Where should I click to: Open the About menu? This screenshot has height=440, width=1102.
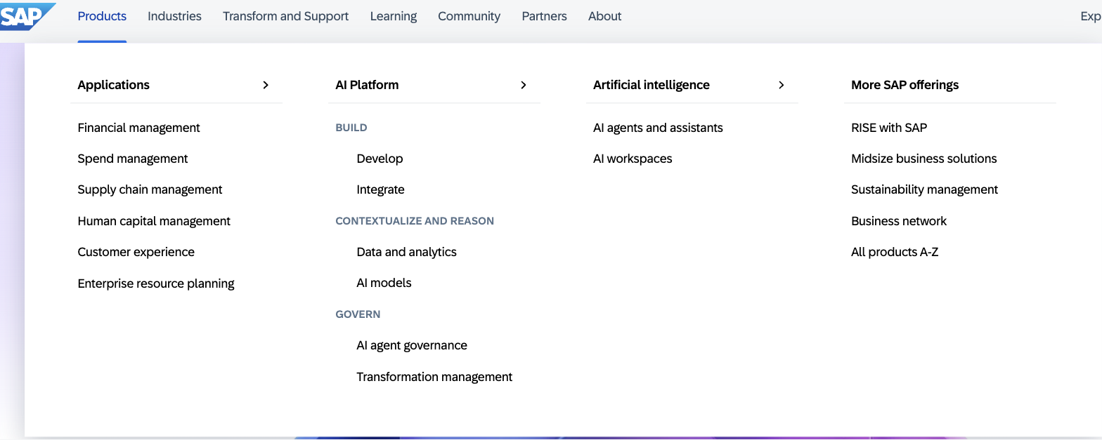[604, 16]
